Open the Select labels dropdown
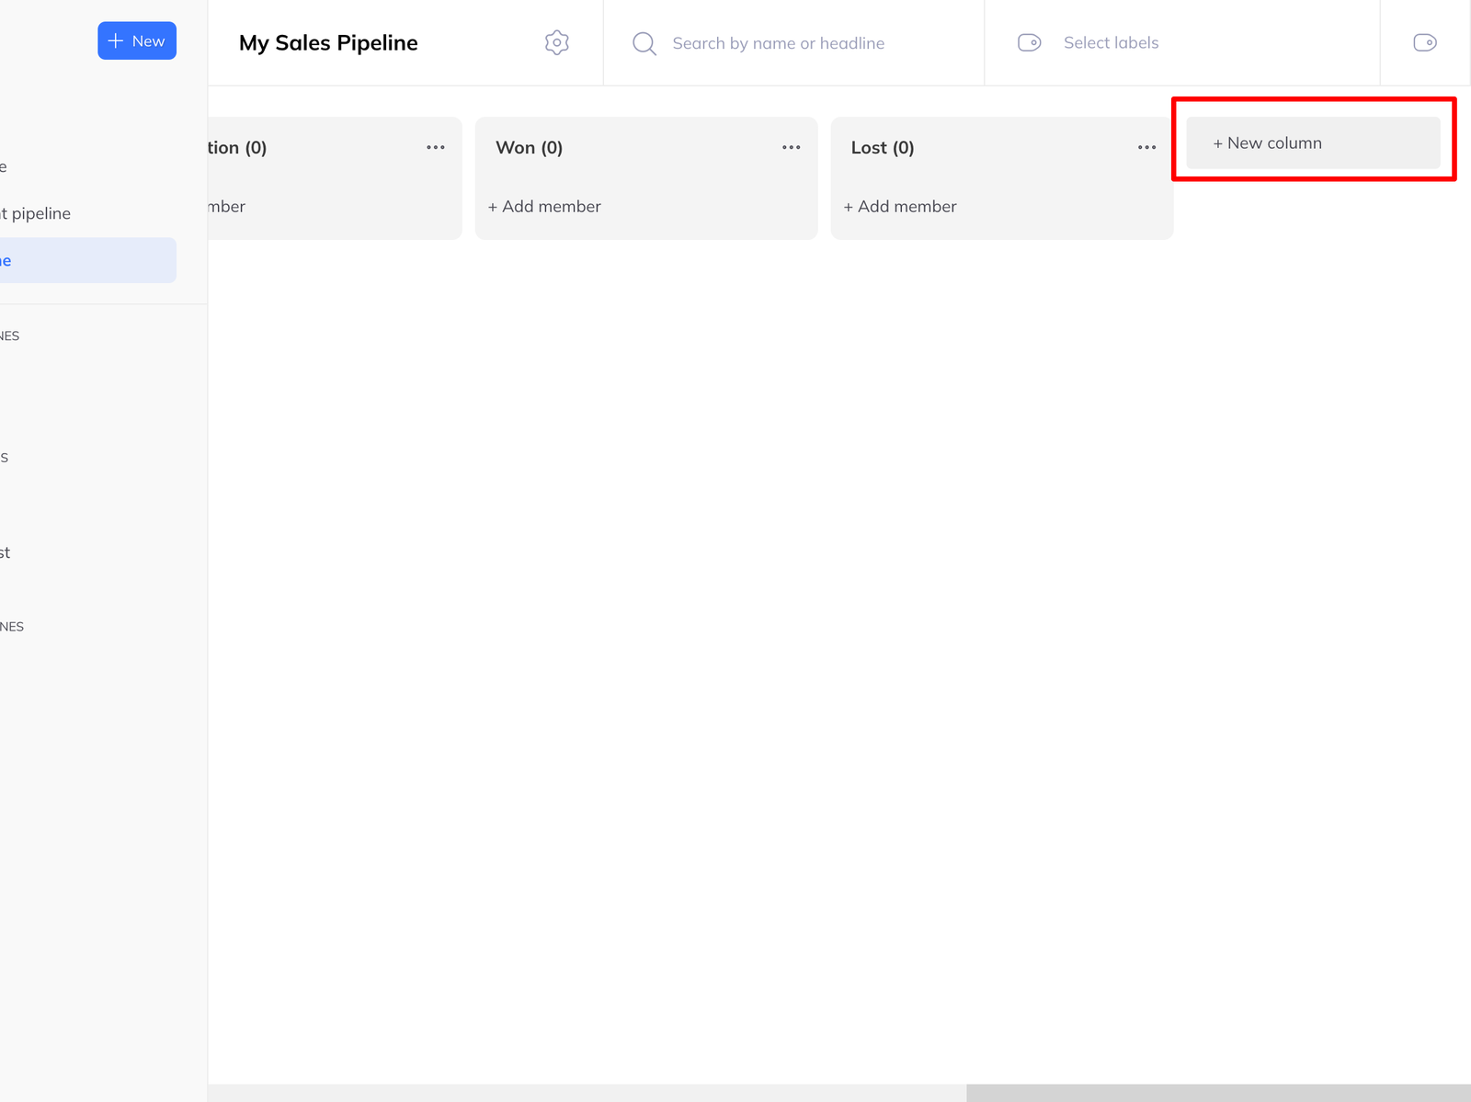The height and width of the screenshot is (1102, 1471). pos(1181,42)
